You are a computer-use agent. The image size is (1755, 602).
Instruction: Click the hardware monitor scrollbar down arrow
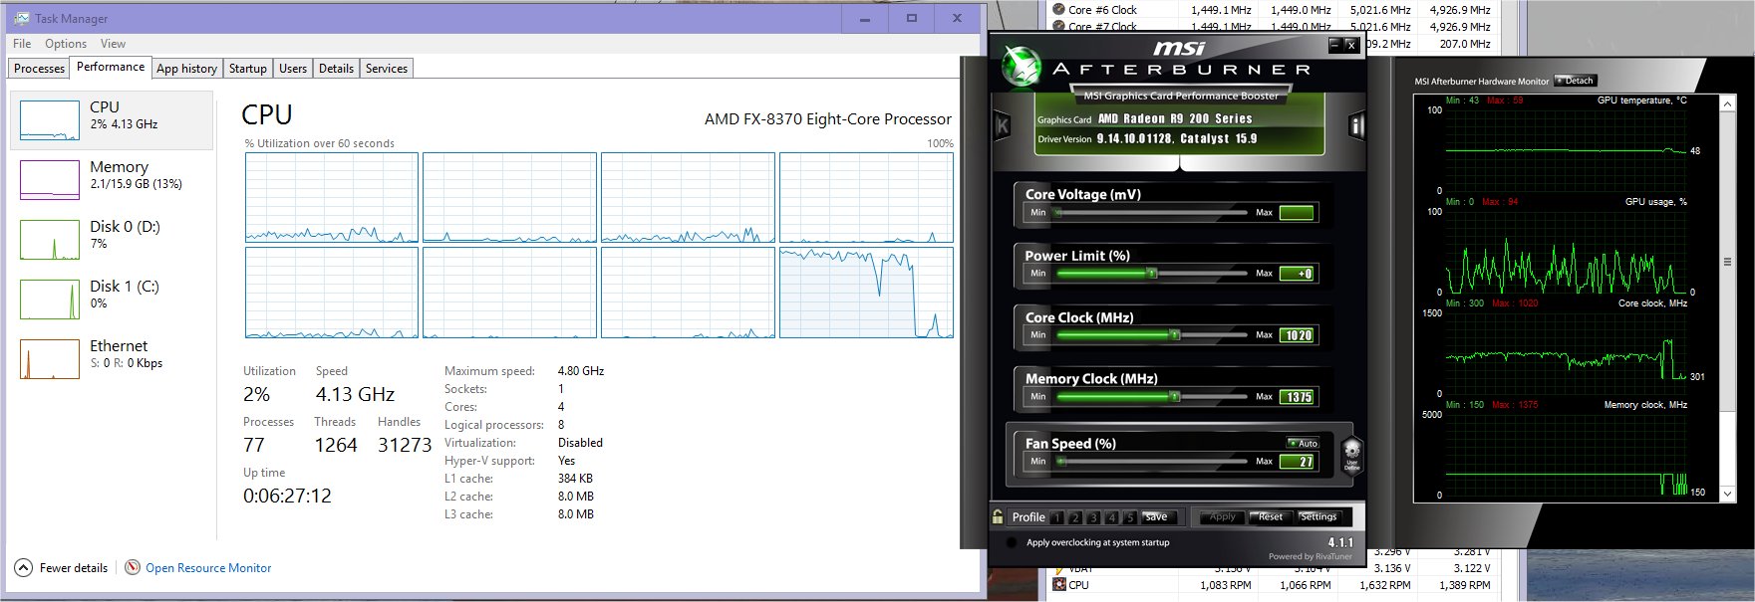point(1727,495)
